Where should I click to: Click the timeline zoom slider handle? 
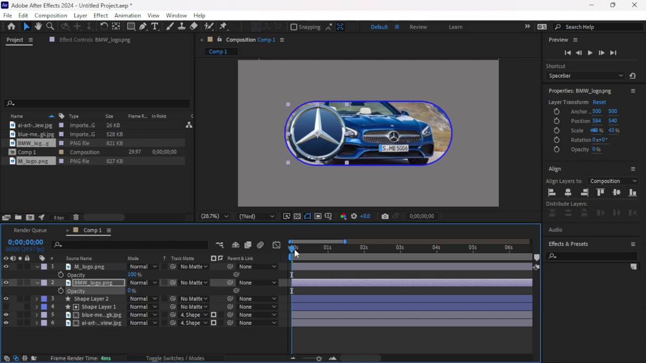[318, 358]
